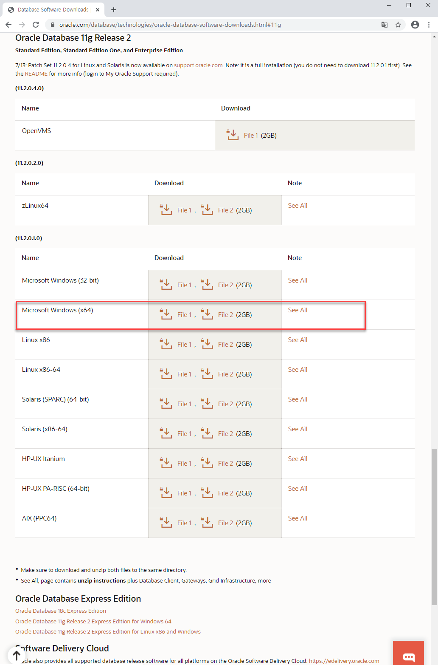Click HP-UX PA-RISC File 1 text link

click(184, 493)
